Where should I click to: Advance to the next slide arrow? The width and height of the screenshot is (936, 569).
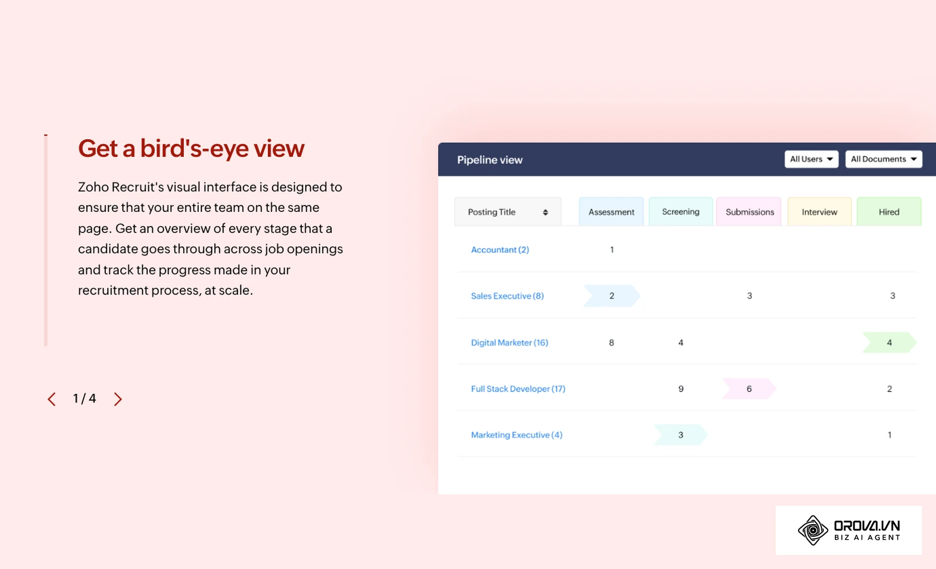[x=118, y=399]
